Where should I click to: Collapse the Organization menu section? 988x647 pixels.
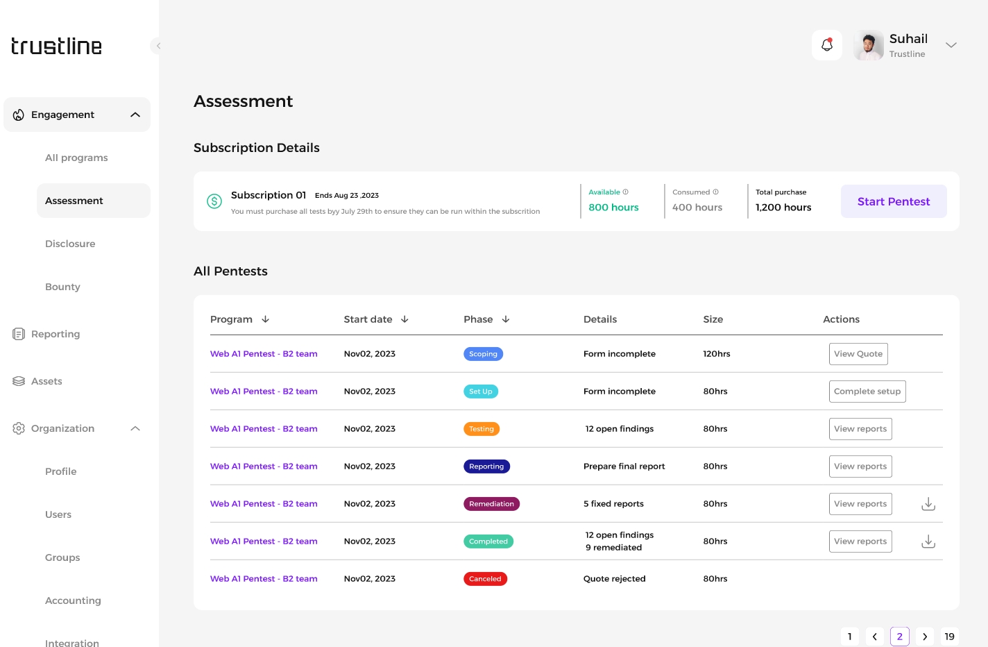pos(135,428)
